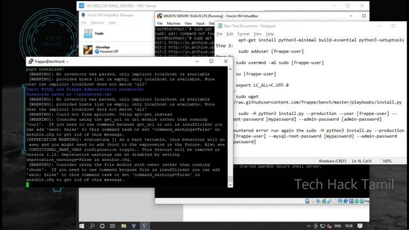Open Machine menu in Ubuntu Server VirtualBox window
409x230 pixels.
tap(173, 24)
